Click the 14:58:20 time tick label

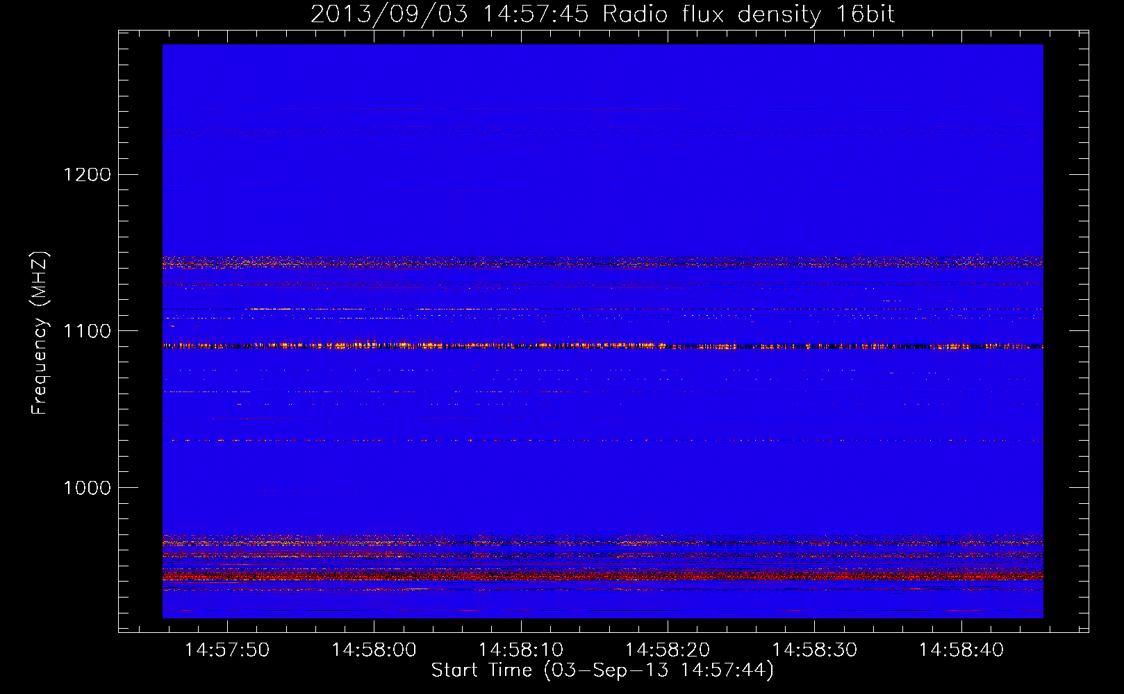(x=668, y=650)
